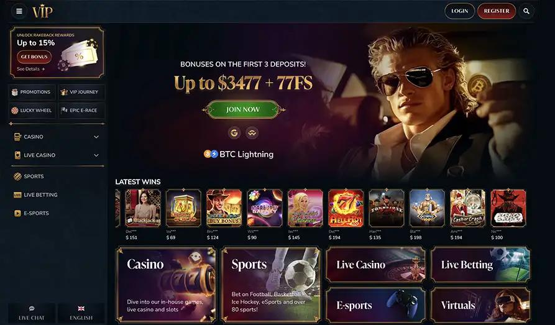Click the green Join Now button

point(243,109)
